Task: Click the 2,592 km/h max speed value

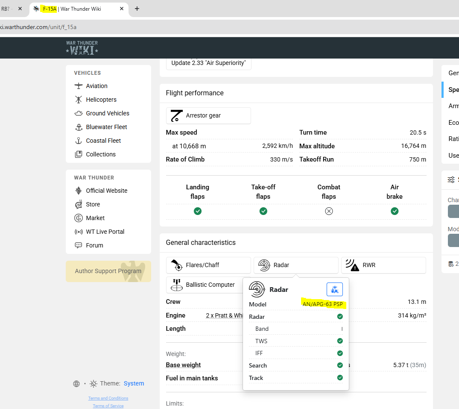Action: pyautogui.click(x=277, y=146)
